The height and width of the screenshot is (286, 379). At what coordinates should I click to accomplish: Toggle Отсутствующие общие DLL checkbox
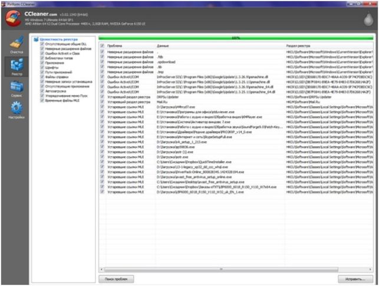(42, 44)
